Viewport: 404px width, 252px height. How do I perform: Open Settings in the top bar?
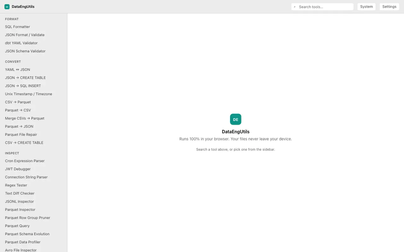point(389,7)
